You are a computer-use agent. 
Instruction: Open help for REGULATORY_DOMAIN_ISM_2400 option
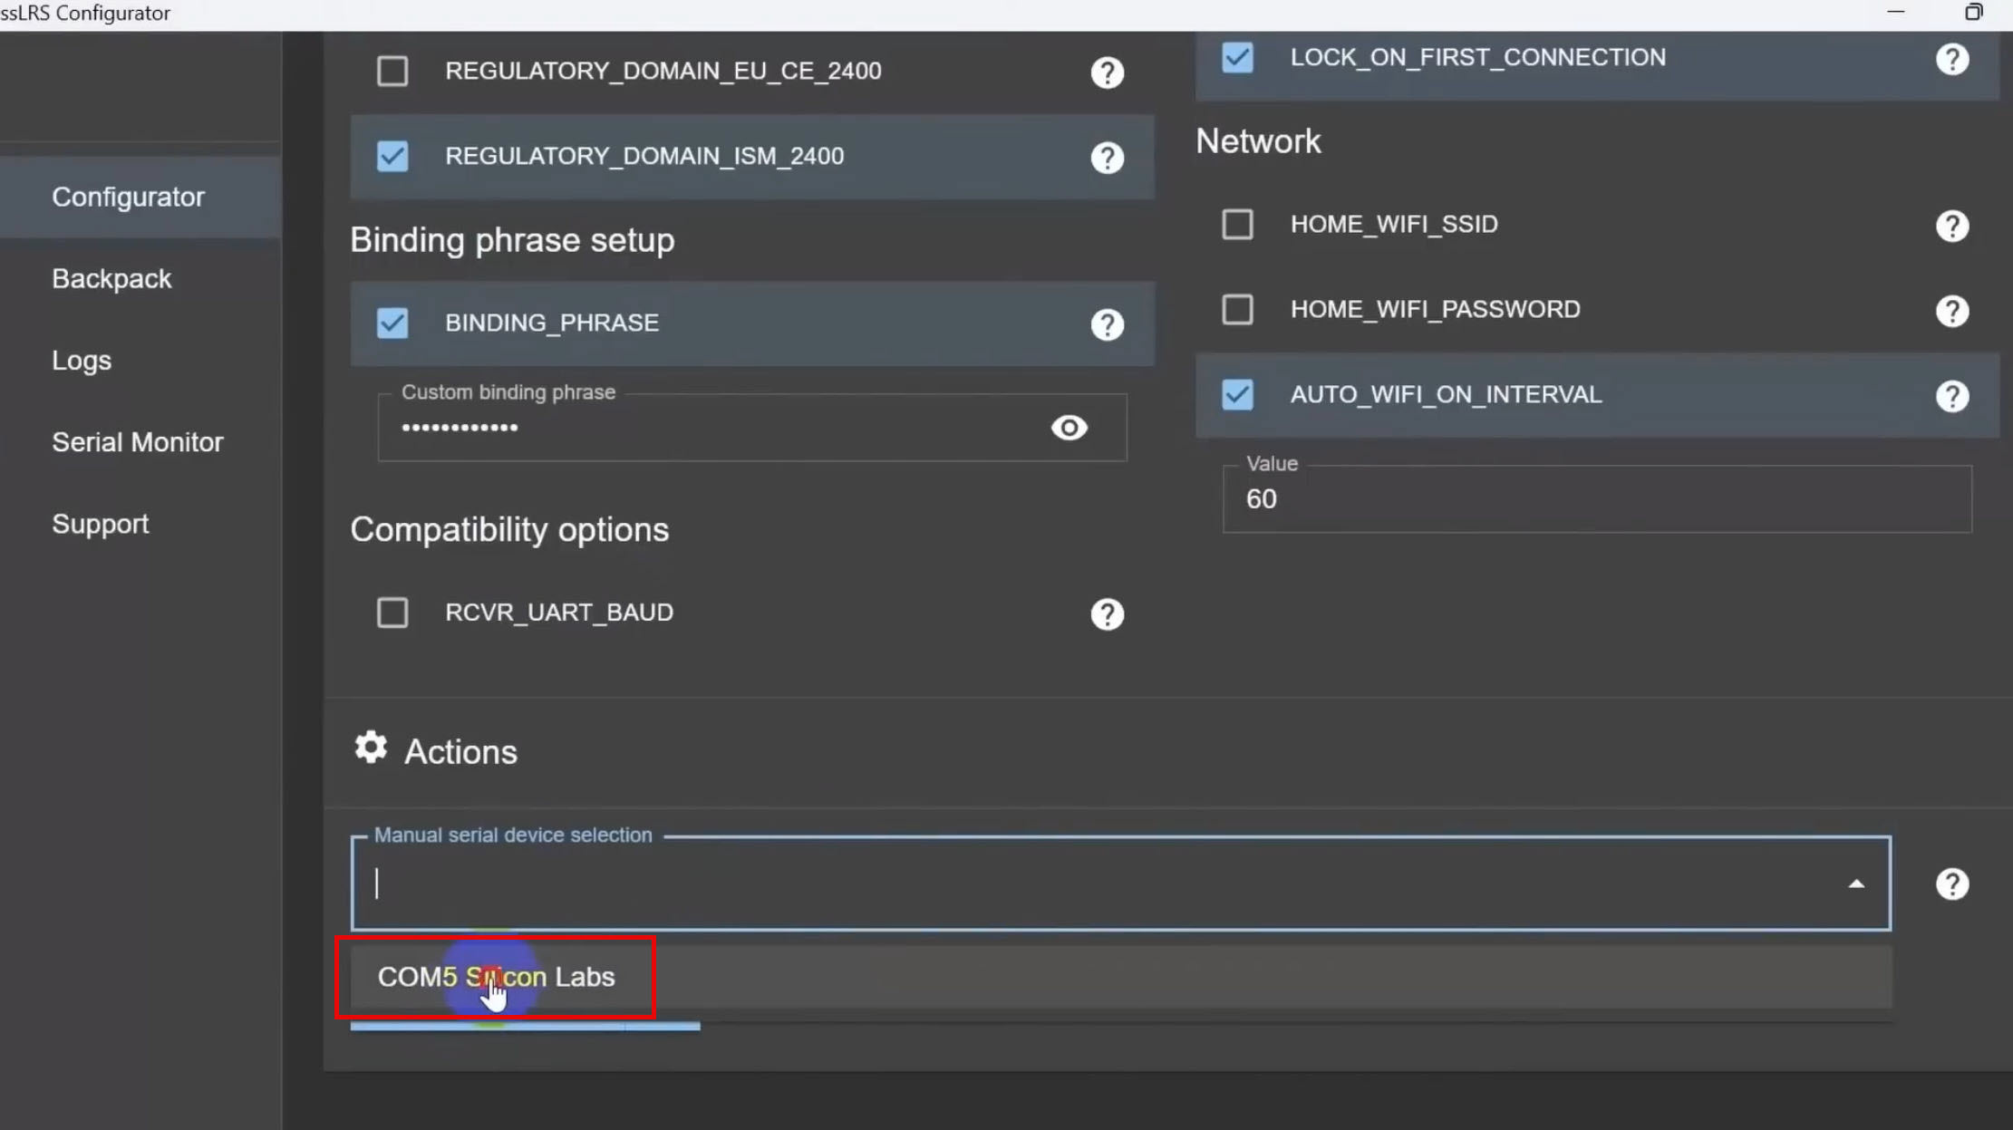tap(1107, 158)
